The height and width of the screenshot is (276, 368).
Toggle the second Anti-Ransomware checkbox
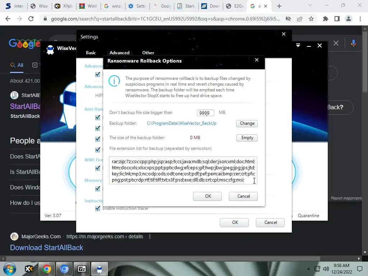click(98, 128)
